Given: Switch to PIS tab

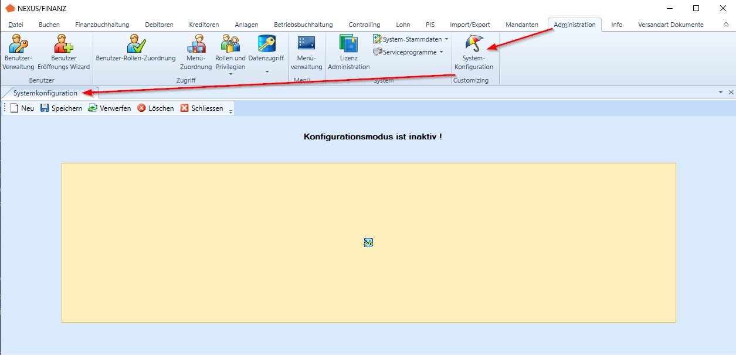Looking at the screenshot, I should [x=430, y=25].
